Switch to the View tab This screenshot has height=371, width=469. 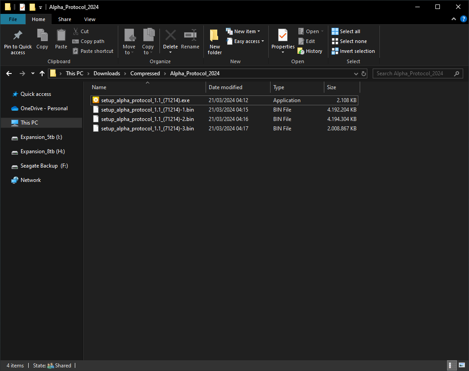point(90,19)
